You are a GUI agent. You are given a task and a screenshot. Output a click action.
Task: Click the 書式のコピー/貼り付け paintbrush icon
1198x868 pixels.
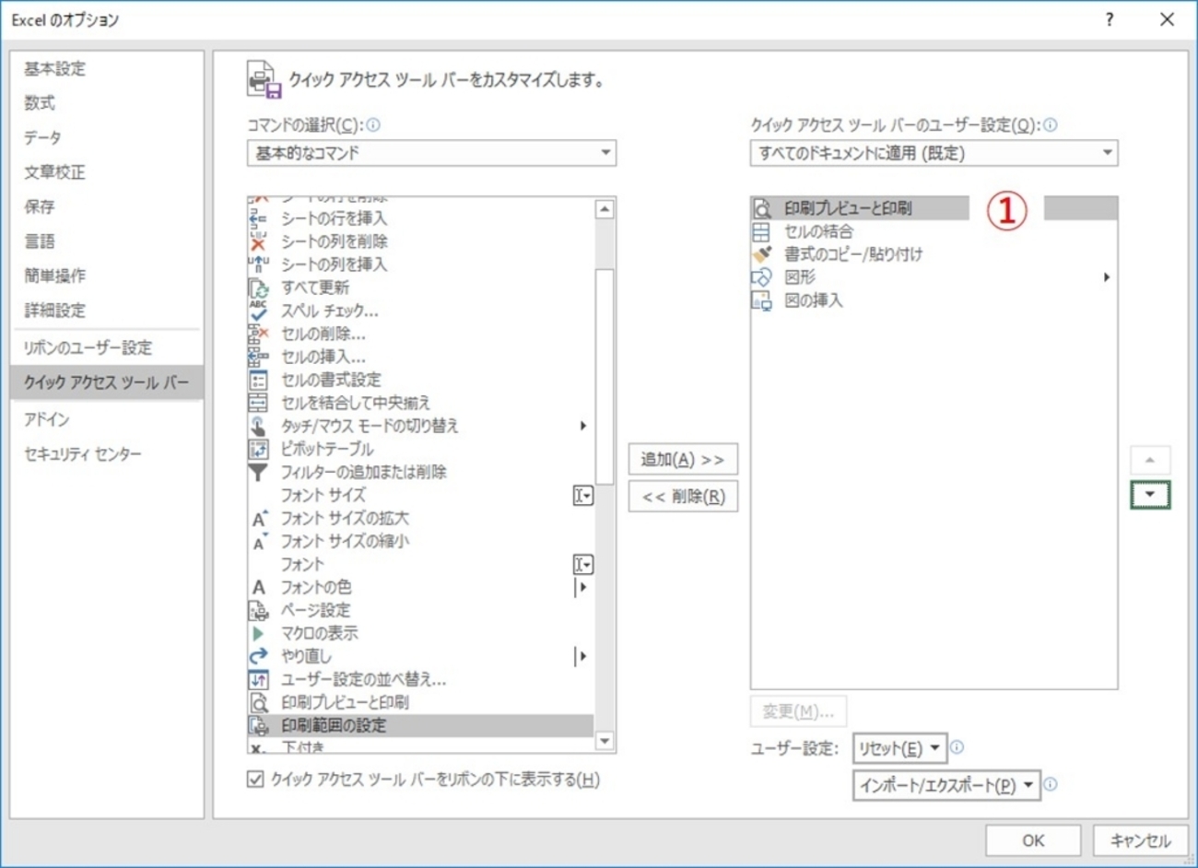click(761, 254)
